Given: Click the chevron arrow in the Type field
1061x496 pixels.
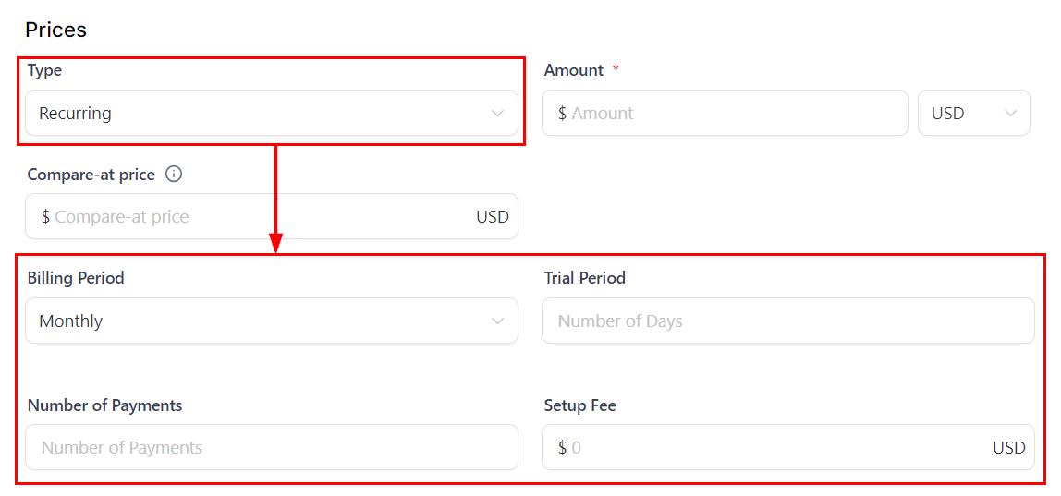Looking at the screenshot, I should (498, 114).
